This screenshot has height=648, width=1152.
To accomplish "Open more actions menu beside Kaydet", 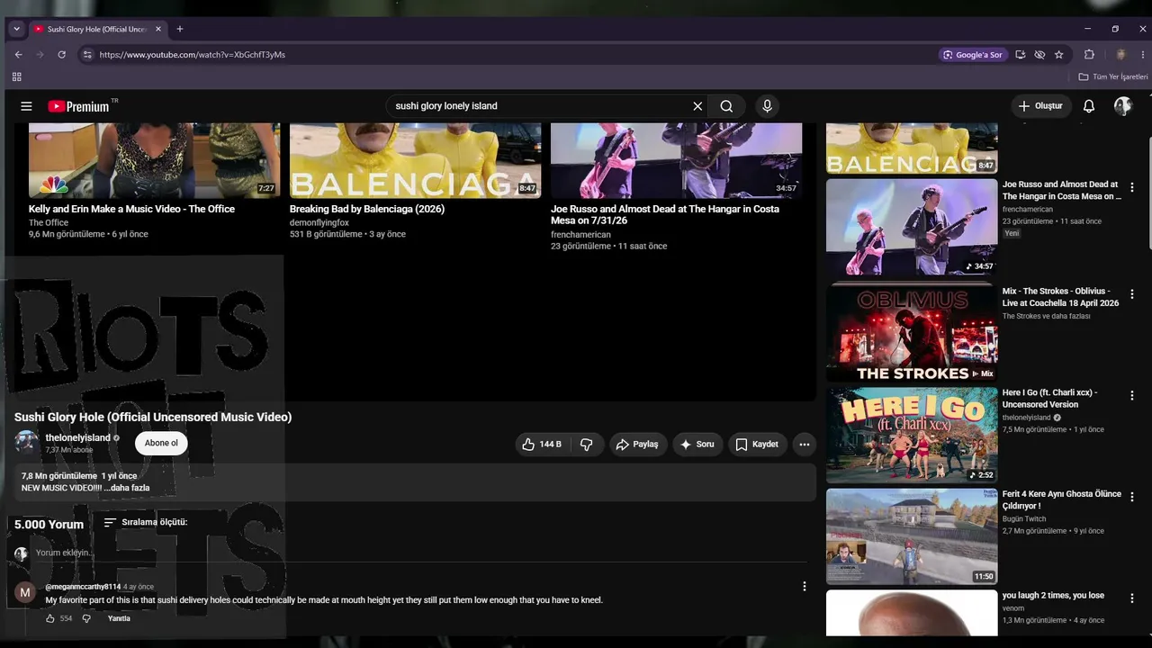I will pyautogui.click(x=805, y=444).
